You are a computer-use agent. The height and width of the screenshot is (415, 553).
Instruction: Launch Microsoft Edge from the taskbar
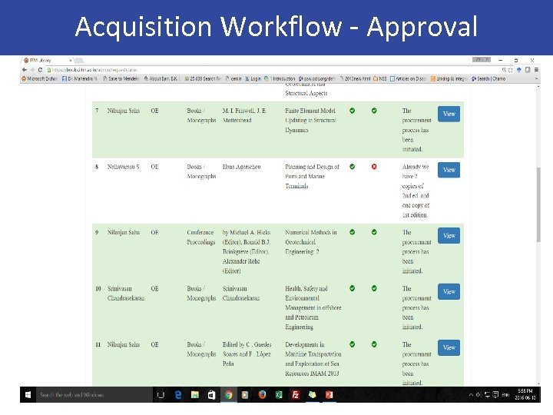[x=178, y=394]
